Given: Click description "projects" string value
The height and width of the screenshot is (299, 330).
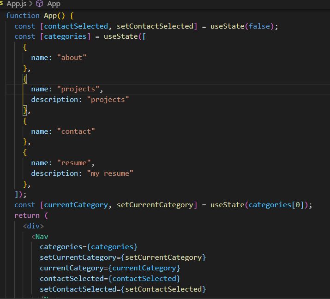Looking at the screenshot, I should pyautogui.click(x=108, y=100).
